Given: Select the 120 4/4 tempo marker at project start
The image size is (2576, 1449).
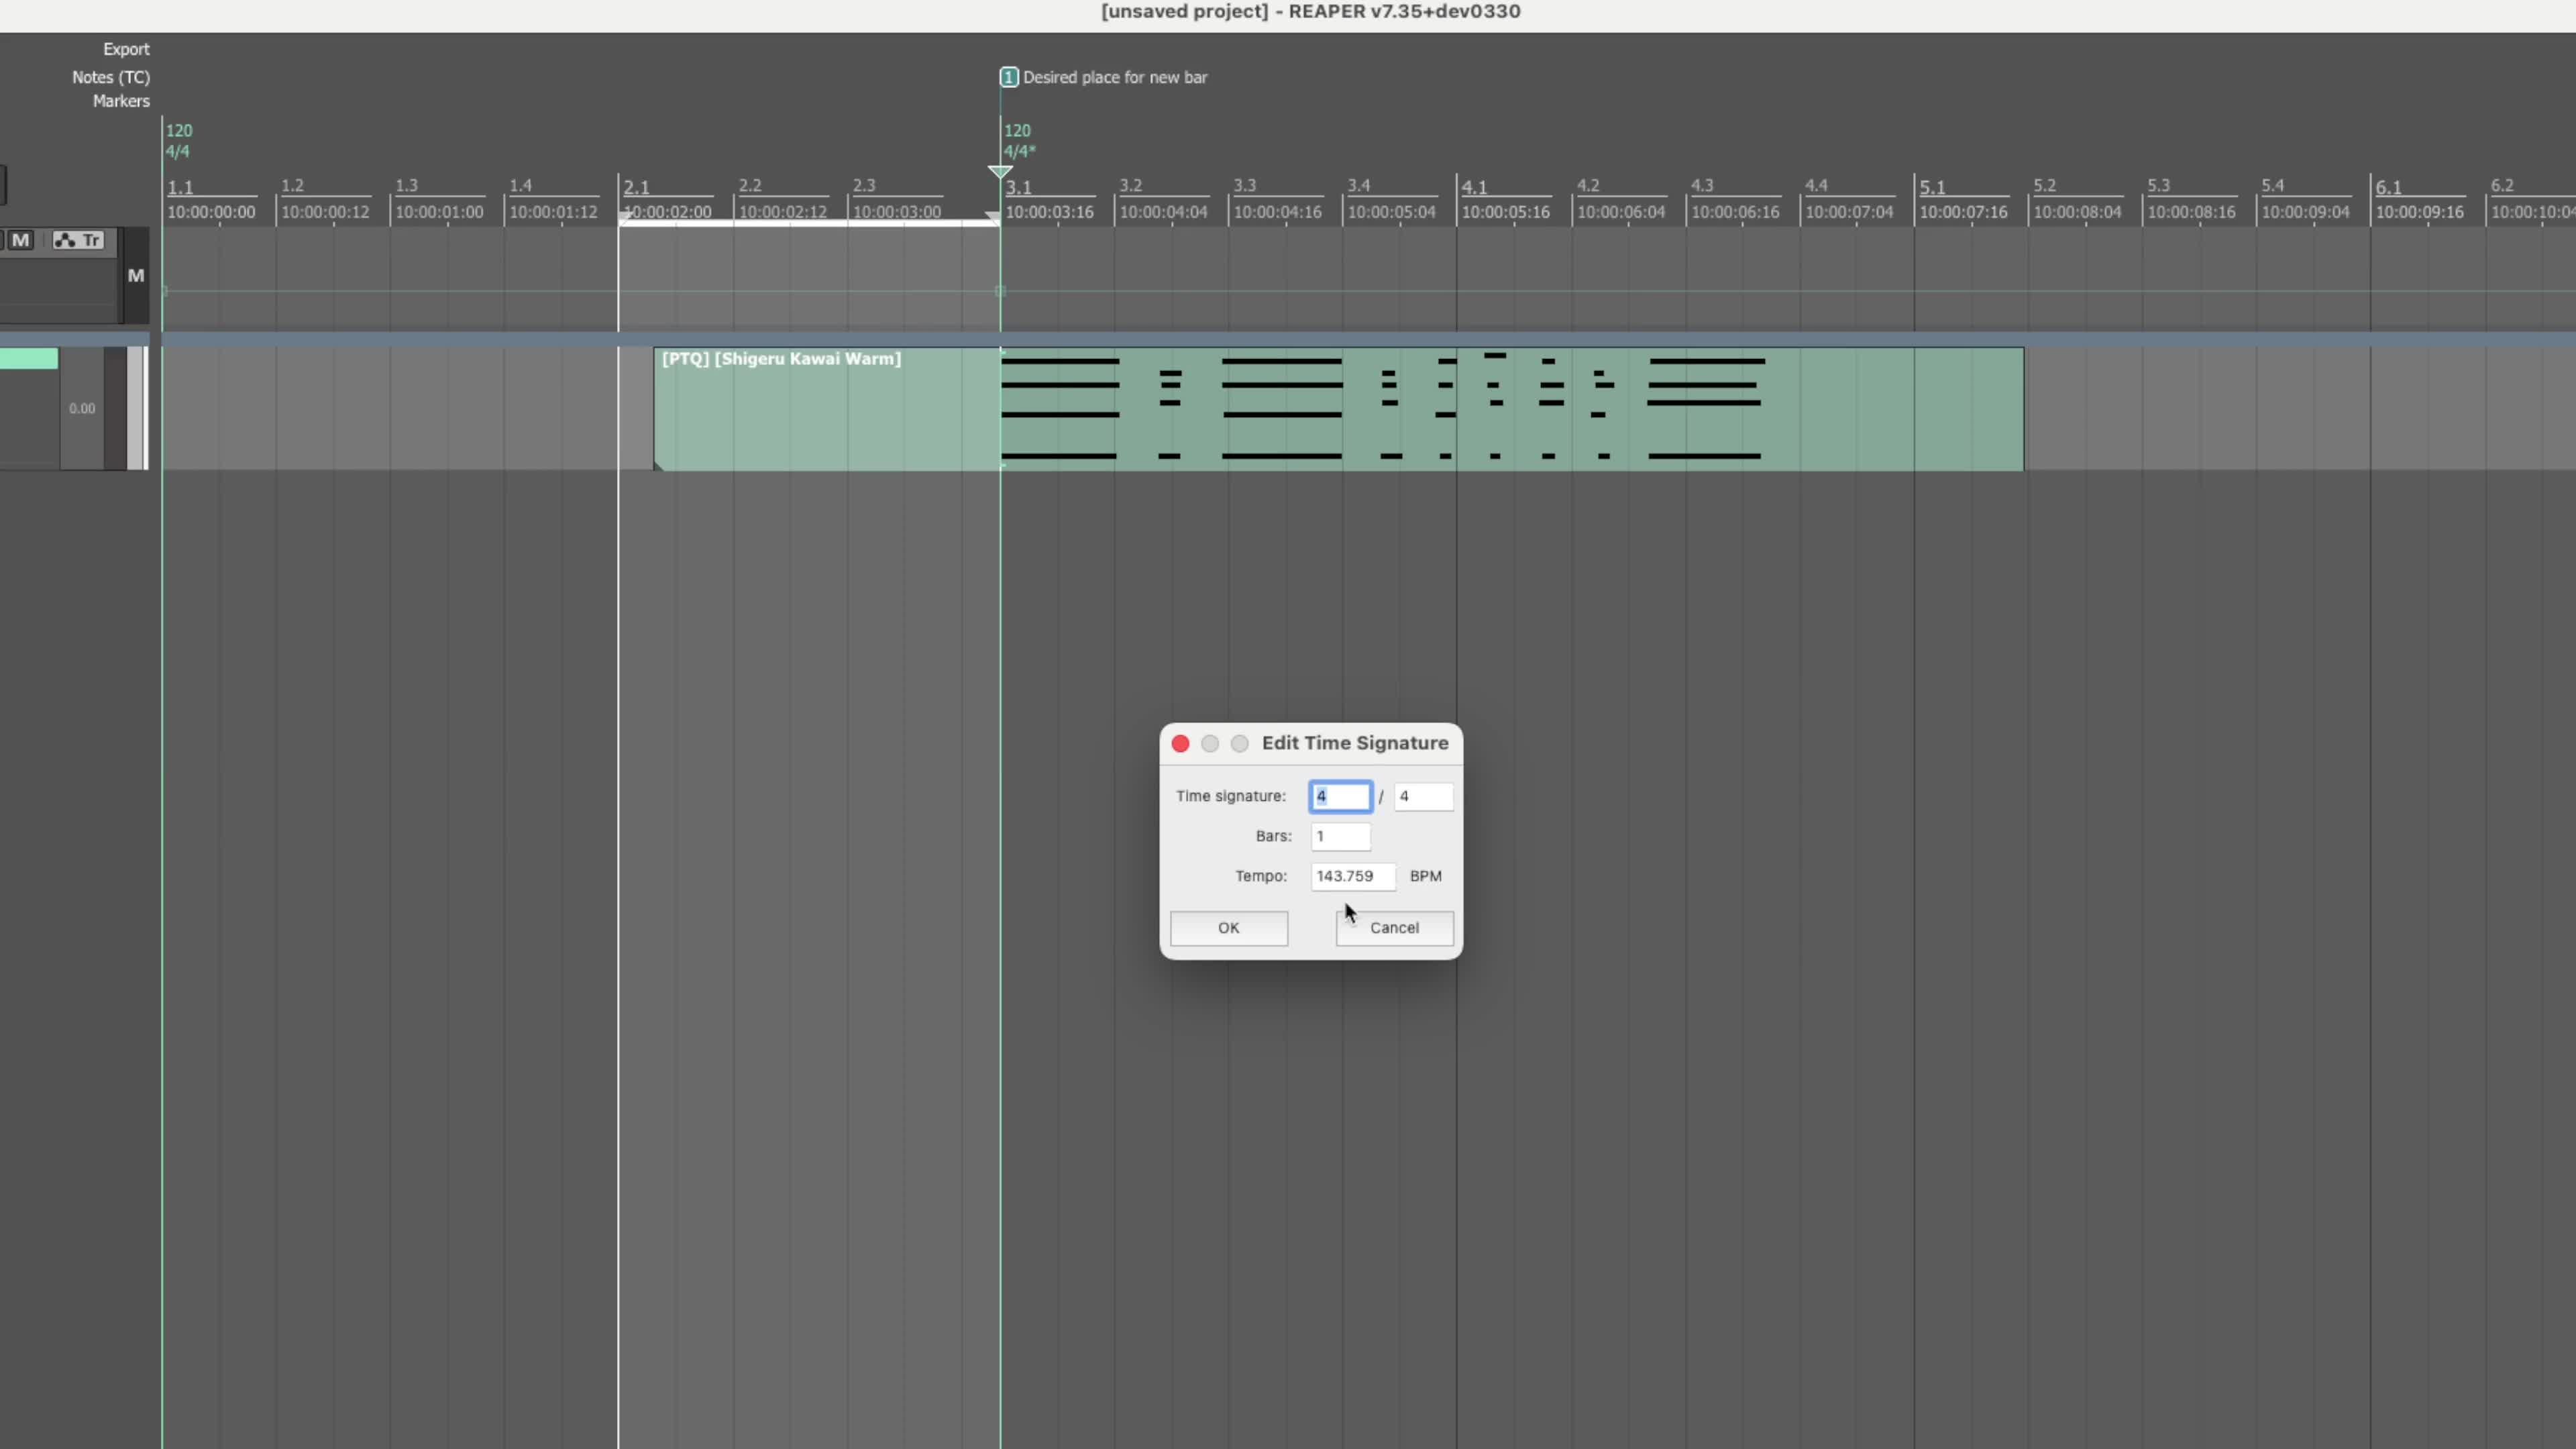Looking at the screenshot, I should (x=180, y=140).
